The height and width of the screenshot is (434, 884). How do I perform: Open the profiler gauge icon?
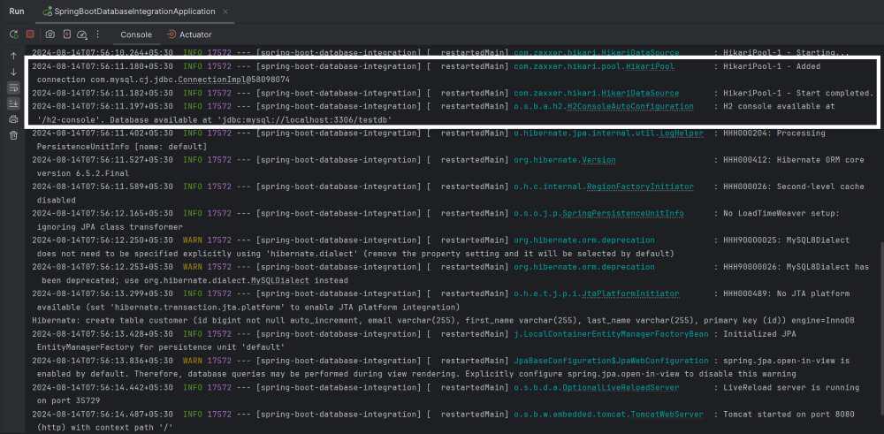click(x=82, y=34)
